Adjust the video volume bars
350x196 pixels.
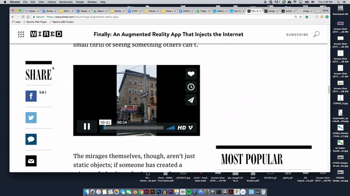[171, 128]
